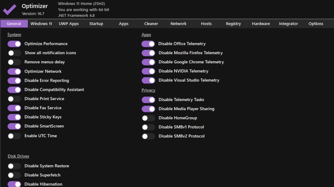
Task: Toggle Disable Hibernation switch
Action: click(x=14, y=184)
